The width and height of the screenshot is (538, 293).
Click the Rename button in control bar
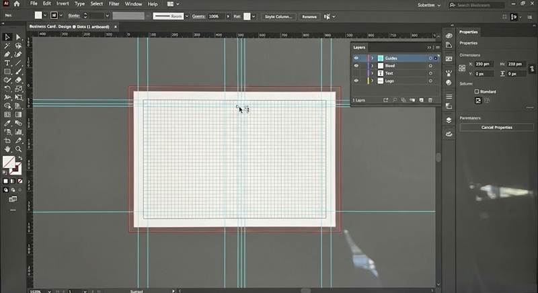pyautogui.click(x=309, y=16)
